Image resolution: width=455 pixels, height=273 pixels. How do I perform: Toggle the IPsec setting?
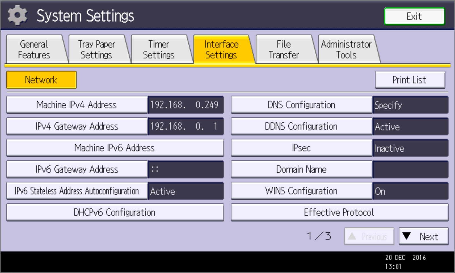(x=301, y=148)
